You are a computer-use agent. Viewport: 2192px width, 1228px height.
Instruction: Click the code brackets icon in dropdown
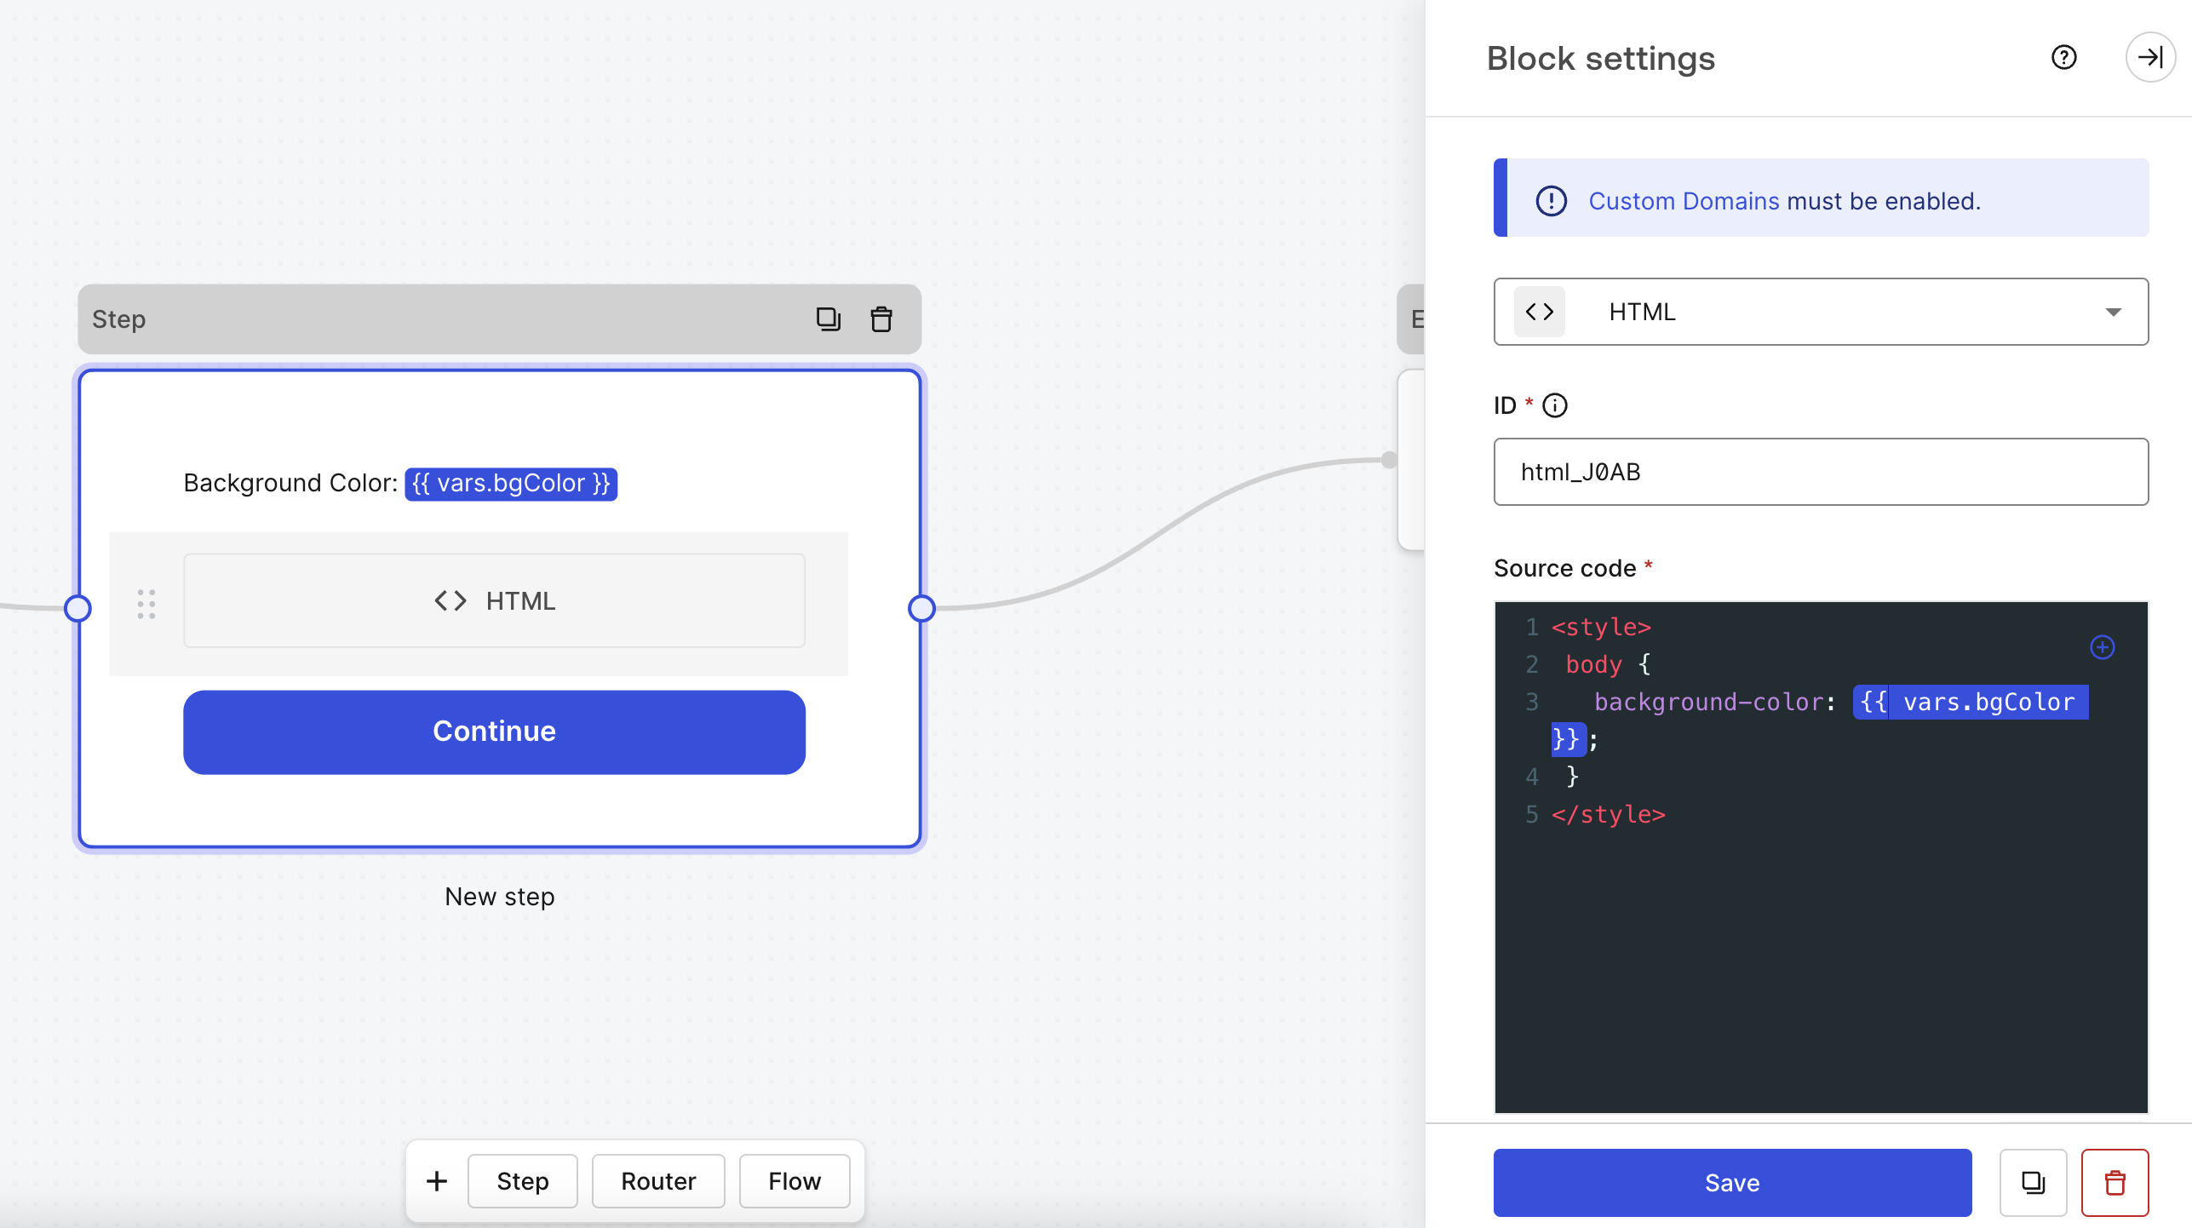[1539, 312]
